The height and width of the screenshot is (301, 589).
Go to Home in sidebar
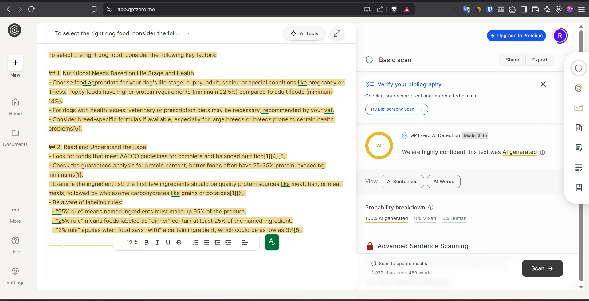(x=15, y=107)
